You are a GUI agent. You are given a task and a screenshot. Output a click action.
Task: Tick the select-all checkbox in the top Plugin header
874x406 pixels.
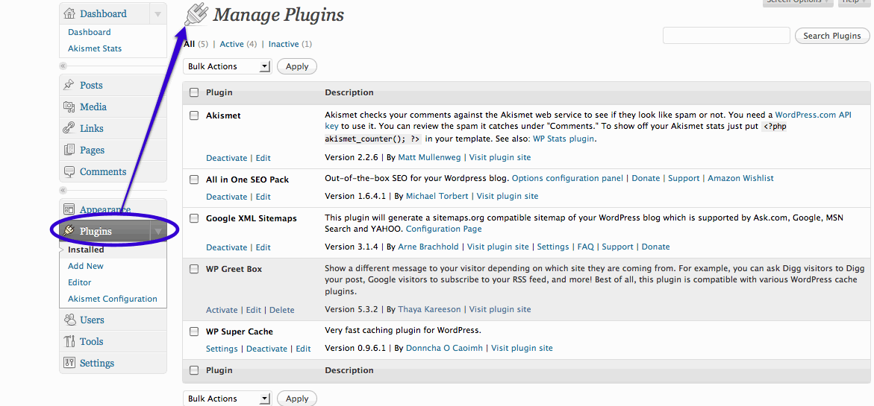pos(194,92)
